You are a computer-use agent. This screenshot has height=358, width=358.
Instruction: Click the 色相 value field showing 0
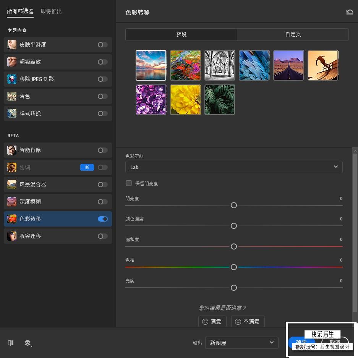point(341,260)
